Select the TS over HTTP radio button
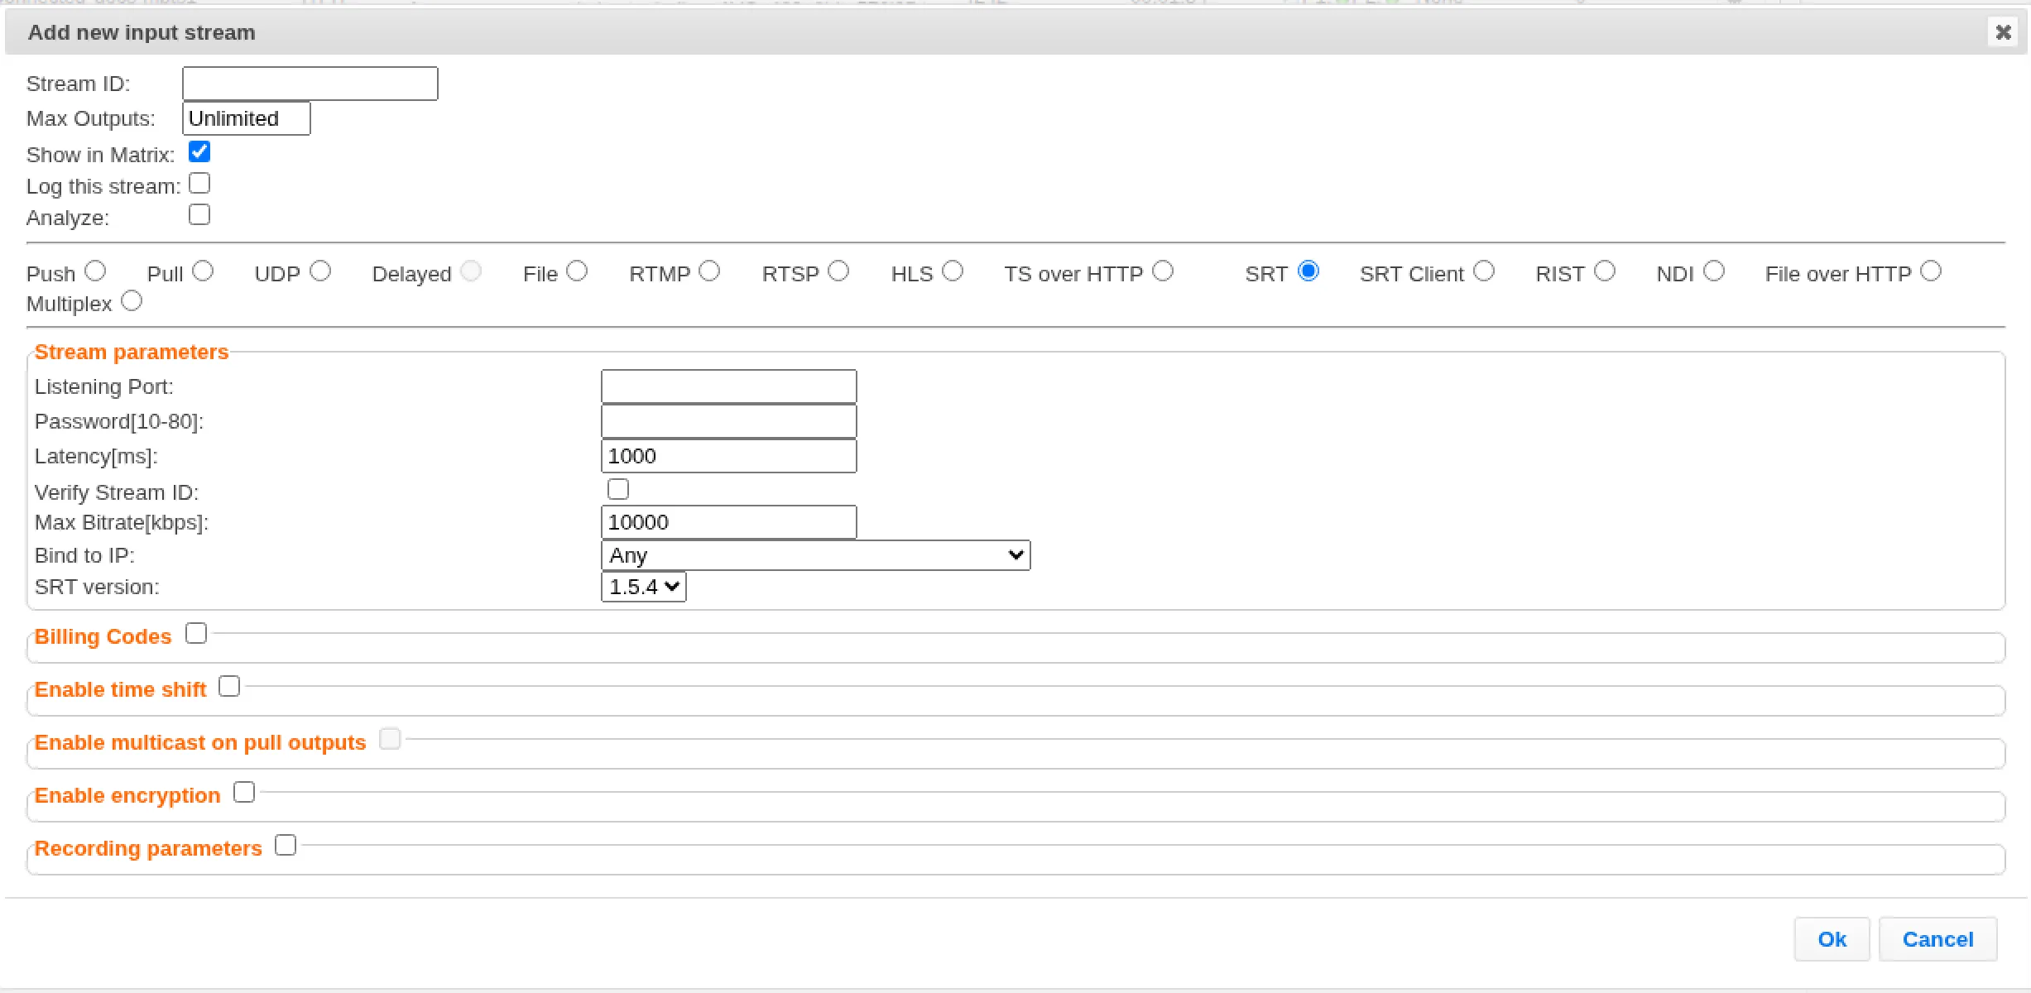Viewport: 2031px width, 993px height. pos(1163,271)
